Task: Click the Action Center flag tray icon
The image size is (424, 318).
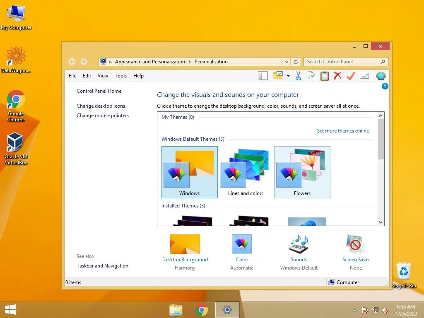Action: coord(365,310)
